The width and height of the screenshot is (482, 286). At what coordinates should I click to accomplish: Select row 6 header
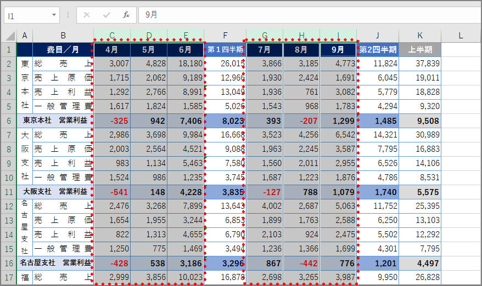(x=9, y=121)
